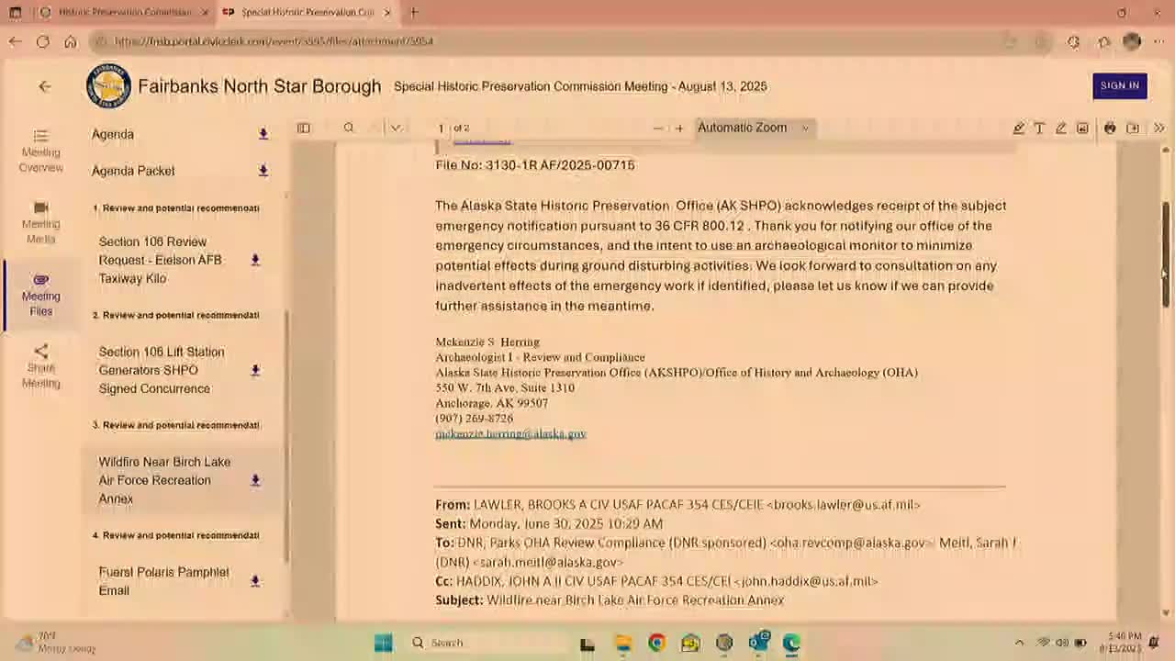The height and width of the screenshot is (661, 1175).
Task: Open the browser home page icon
Action: (x=71, y=41)
